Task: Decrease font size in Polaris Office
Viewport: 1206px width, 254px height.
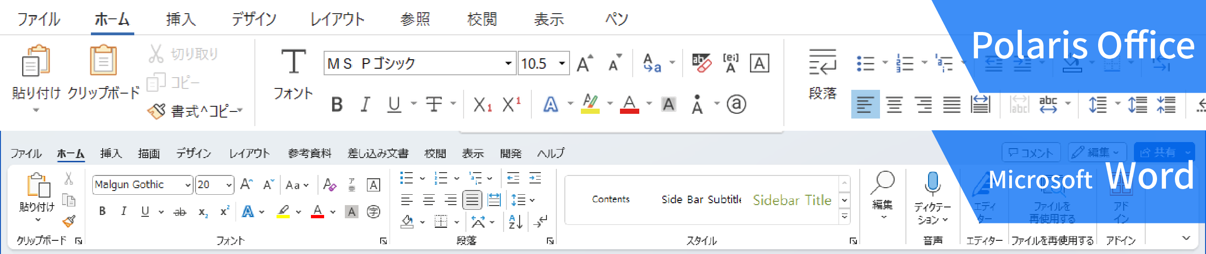Action: click(615, 63)
